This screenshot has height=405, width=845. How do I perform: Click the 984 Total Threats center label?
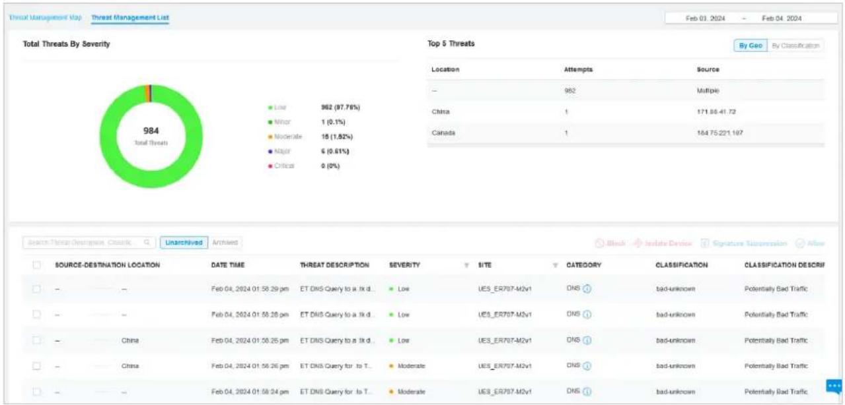coord(151,137)
